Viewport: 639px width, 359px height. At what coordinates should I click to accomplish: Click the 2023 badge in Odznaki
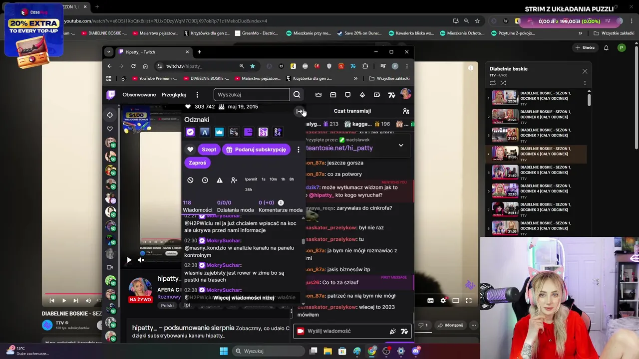(263, 132)
